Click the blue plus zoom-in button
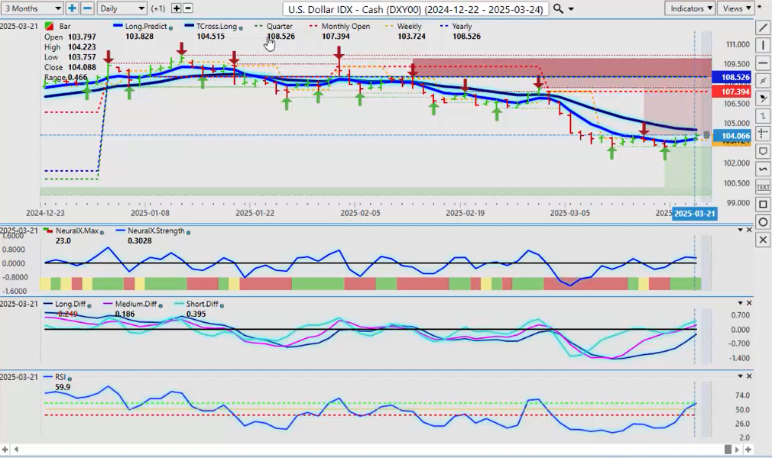Screen dimensions: 772x458 [x=72, y=8]
